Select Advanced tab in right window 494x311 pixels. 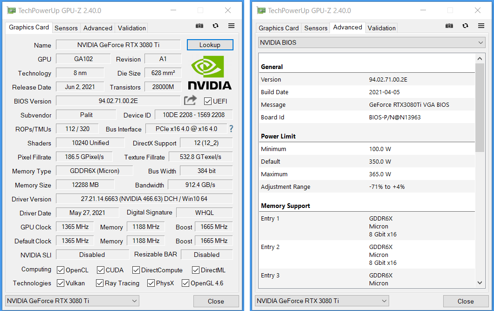click(x=348, y=28)
